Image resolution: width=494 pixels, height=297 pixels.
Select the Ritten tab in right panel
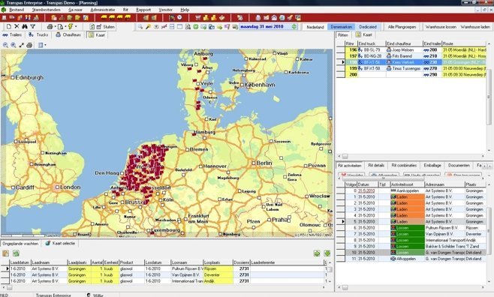tap(343, 35)
